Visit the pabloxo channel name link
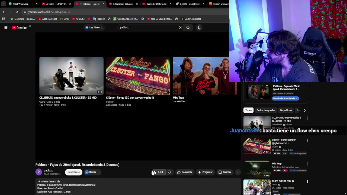This screenshot has width=347, height=195. click(49, 170)
